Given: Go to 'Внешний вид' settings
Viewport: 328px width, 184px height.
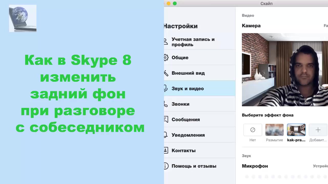Looking at the screenshot, I should [200, 73].
